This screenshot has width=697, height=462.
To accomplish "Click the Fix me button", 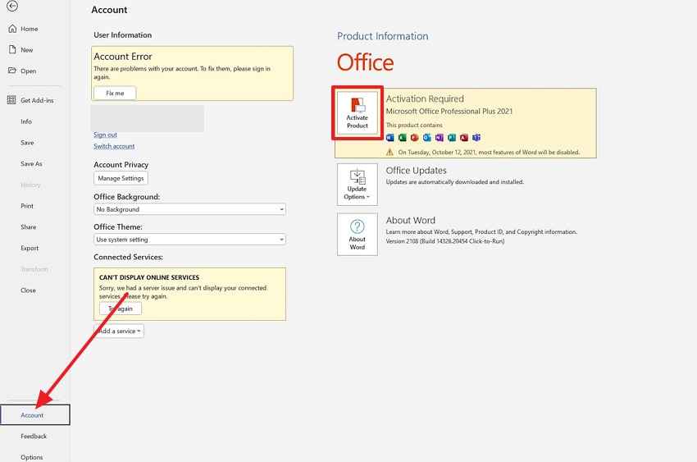I will point(115,93).
